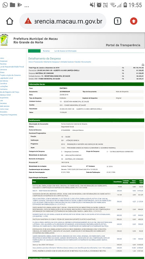145x259 pixels.
Task: Open WhatsApp notification in the status bar
Action: pyautogui.click(x=5, y=5)
